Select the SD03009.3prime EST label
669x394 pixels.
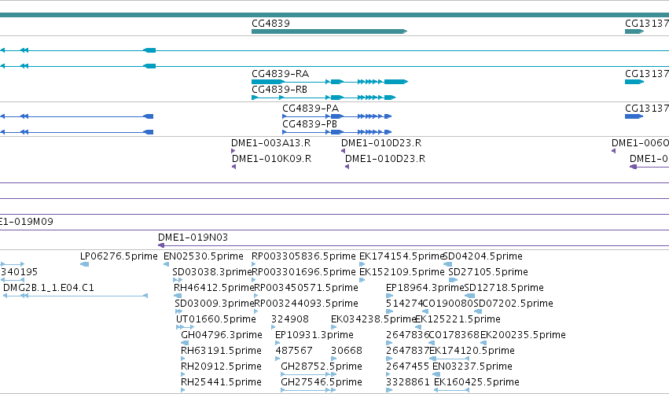click(214, 304)
